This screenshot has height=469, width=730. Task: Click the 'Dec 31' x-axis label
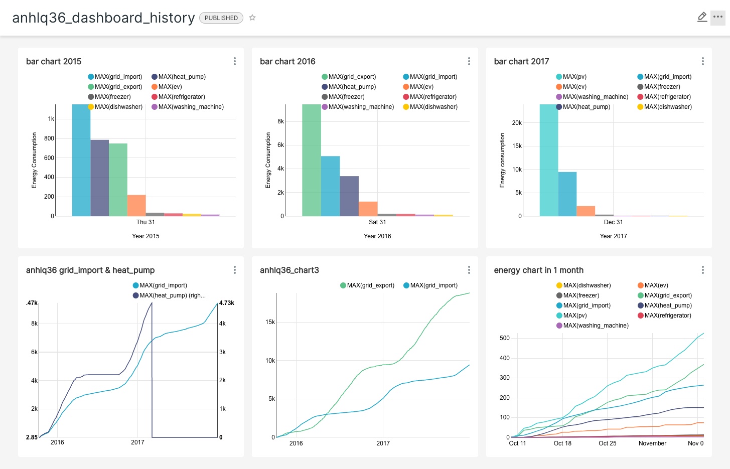tap(614, 222)
